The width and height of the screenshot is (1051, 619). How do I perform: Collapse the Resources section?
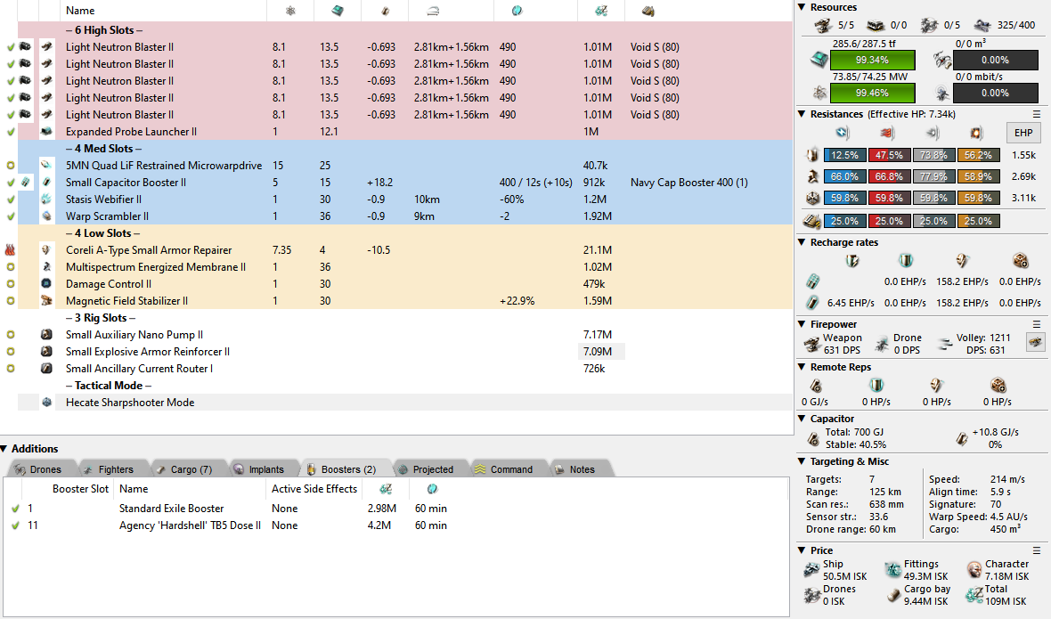pos(802,7)
